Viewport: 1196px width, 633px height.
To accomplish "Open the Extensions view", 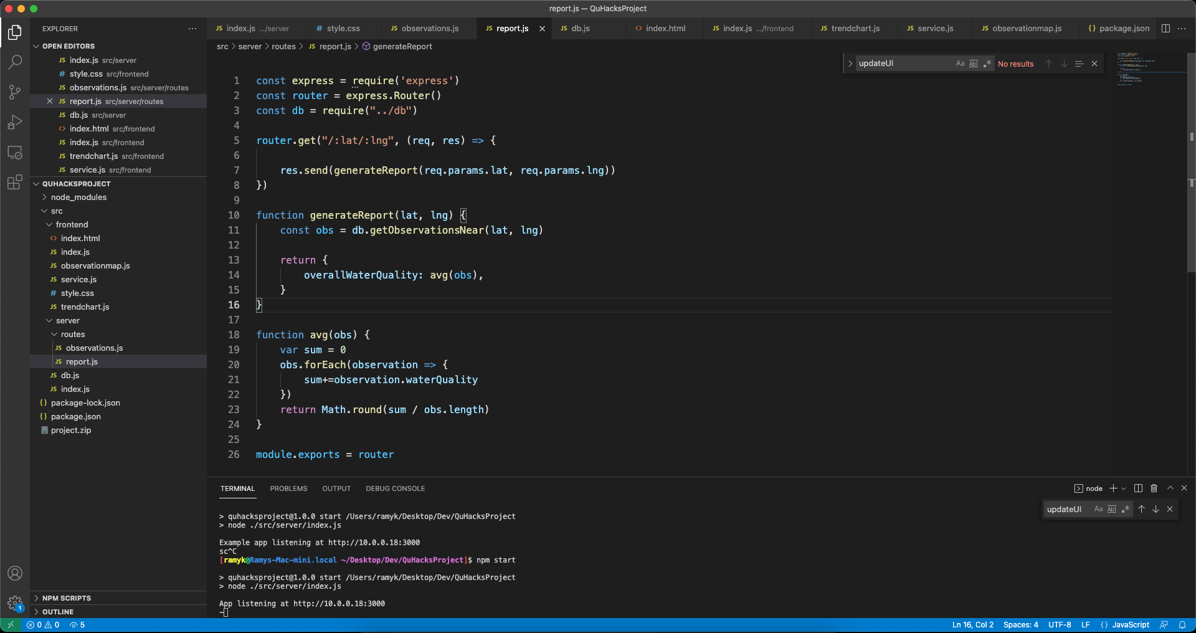I will coord(15,183).
